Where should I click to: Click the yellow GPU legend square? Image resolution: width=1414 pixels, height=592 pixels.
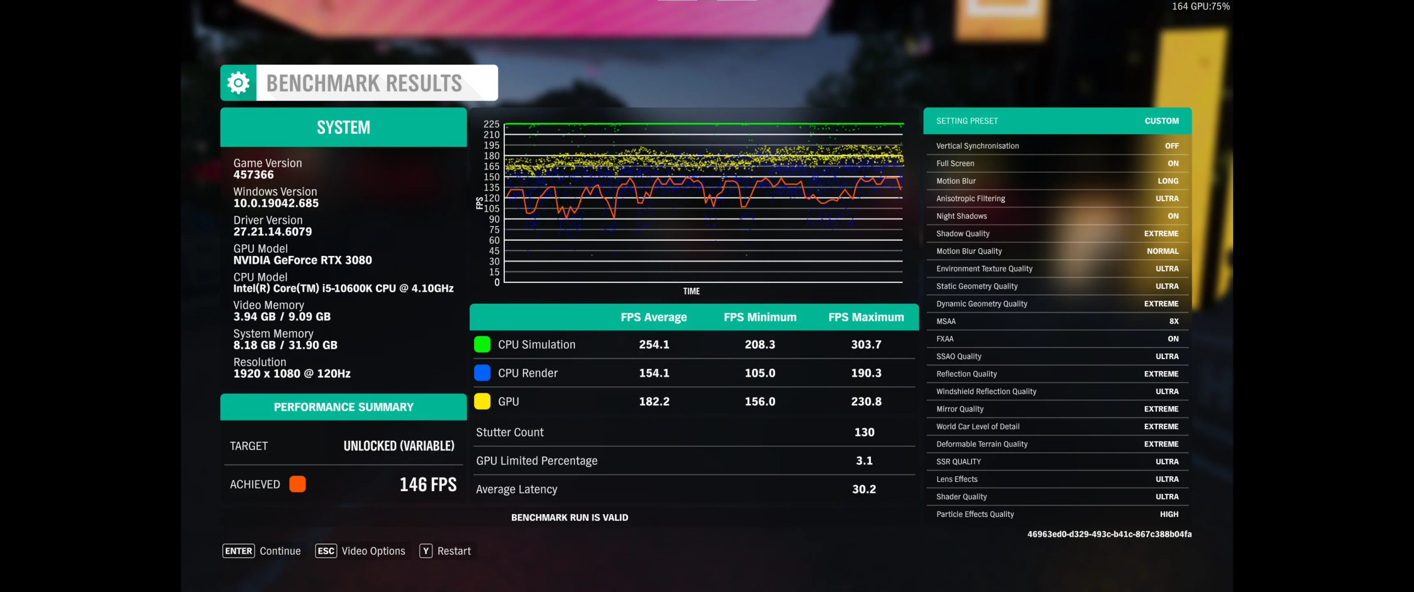482,401
